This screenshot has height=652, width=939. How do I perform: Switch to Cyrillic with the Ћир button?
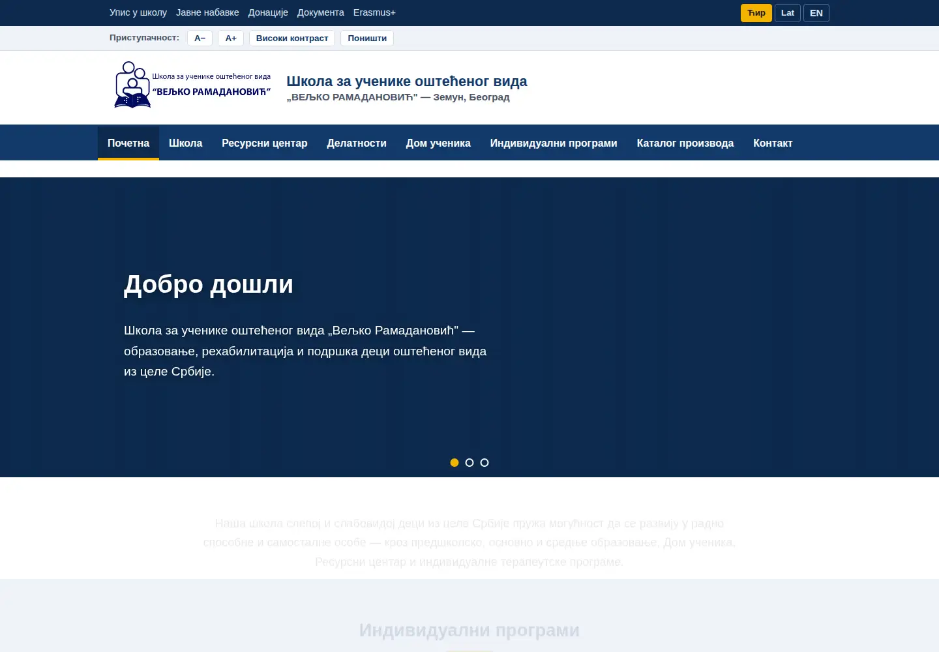coord(756,13)
